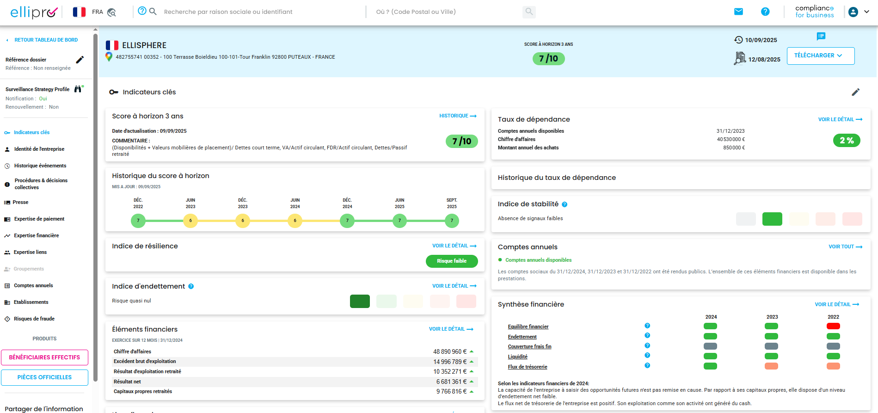878x413 pixels.
Task: Click the country search globe icon
Action: tap(111, 12)
